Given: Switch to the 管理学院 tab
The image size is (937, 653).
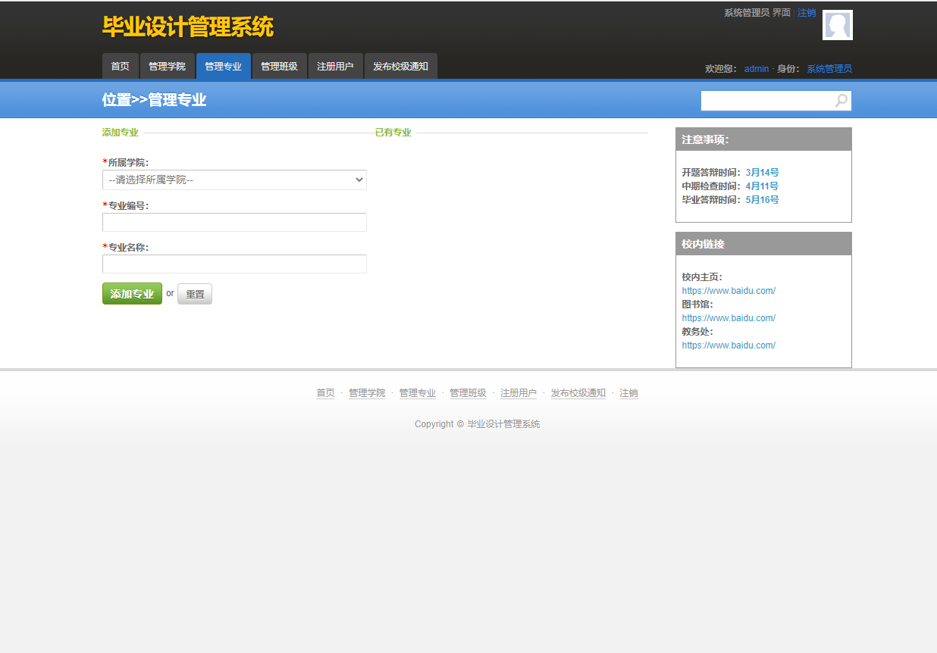Looking at the screenshot, I should [168, 66].
